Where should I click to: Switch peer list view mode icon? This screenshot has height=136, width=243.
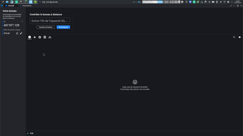239,37
